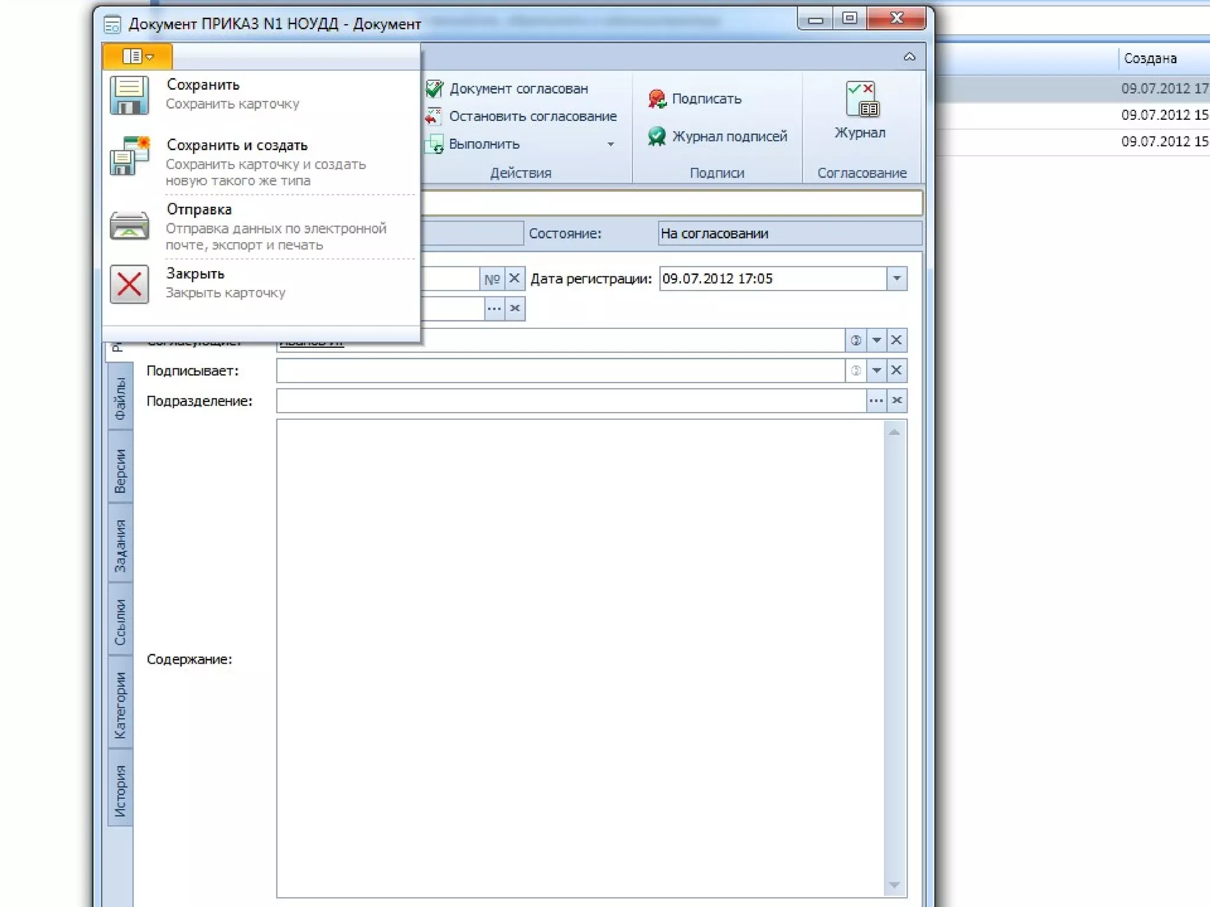Click the red X Закрыть карточку icon
Viewport: 1210px width, 907px height.
tap(129, 284)
